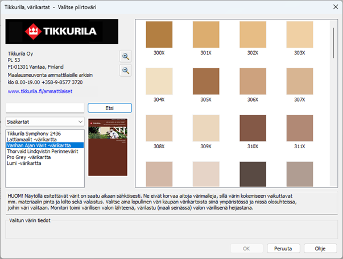Choose Thorvald Lindqvistin Perinnevärit chart
This screenshot has height=259, width=343.
(42, 151)
